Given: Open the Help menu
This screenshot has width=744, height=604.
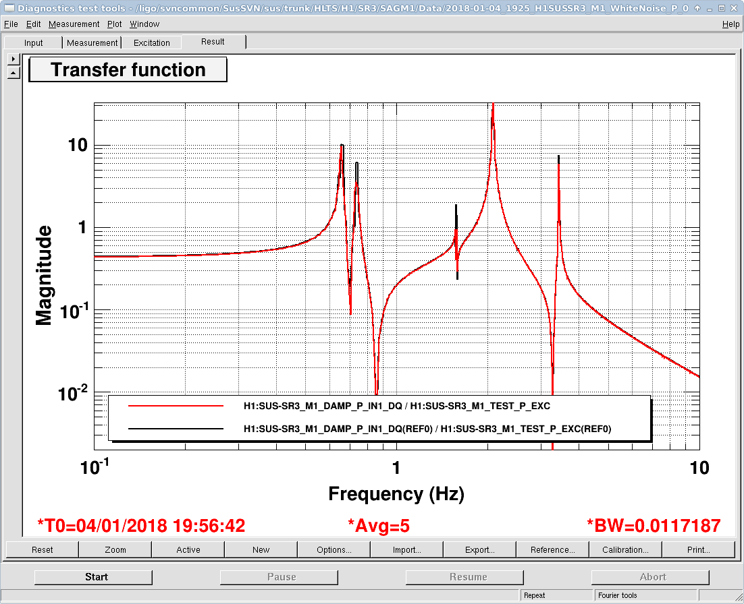Looking at the screenshot, I should 730,24.
